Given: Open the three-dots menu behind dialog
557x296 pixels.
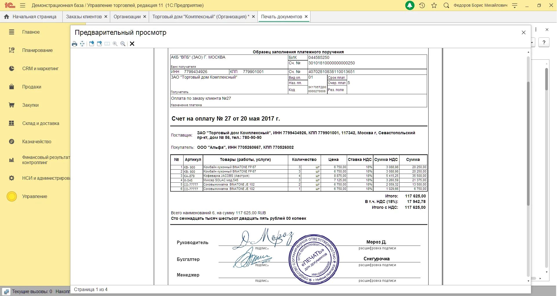Looking at the screenshot, I should 536,30.
